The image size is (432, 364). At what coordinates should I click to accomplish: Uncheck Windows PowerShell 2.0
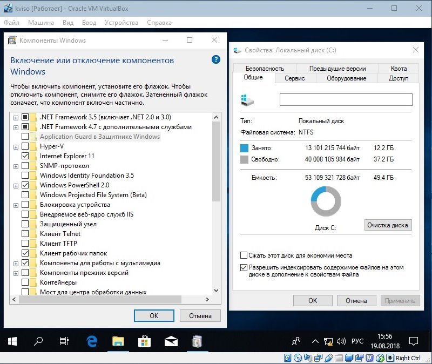coord(25,185)
